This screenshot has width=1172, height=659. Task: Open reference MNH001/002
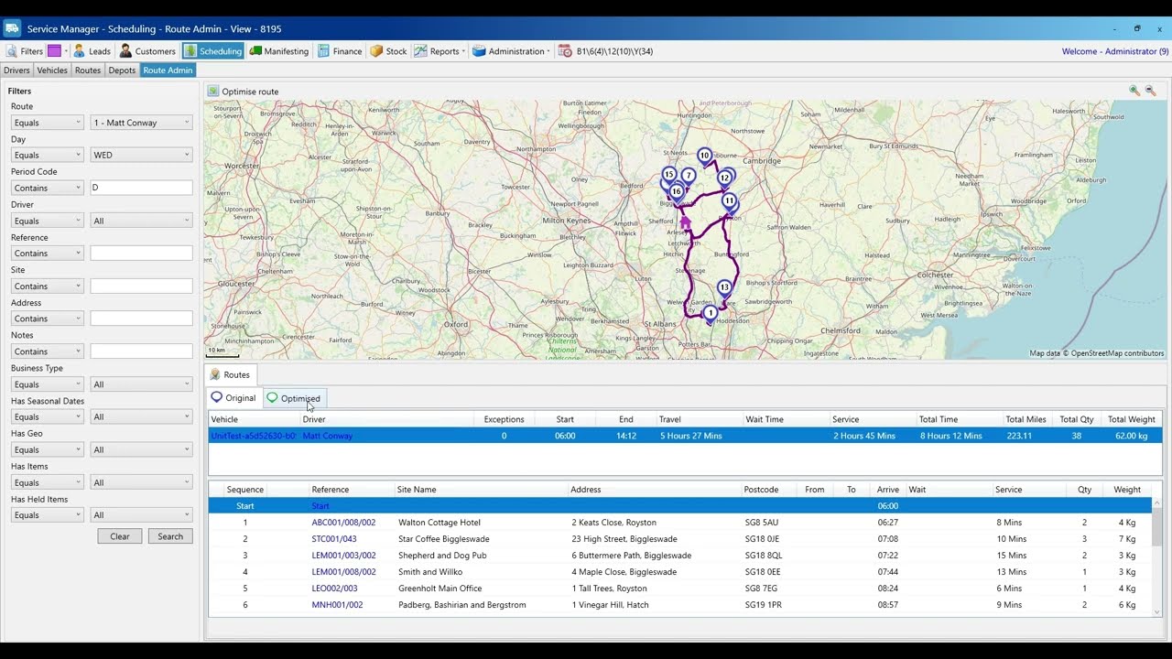[x=337, y=605]
